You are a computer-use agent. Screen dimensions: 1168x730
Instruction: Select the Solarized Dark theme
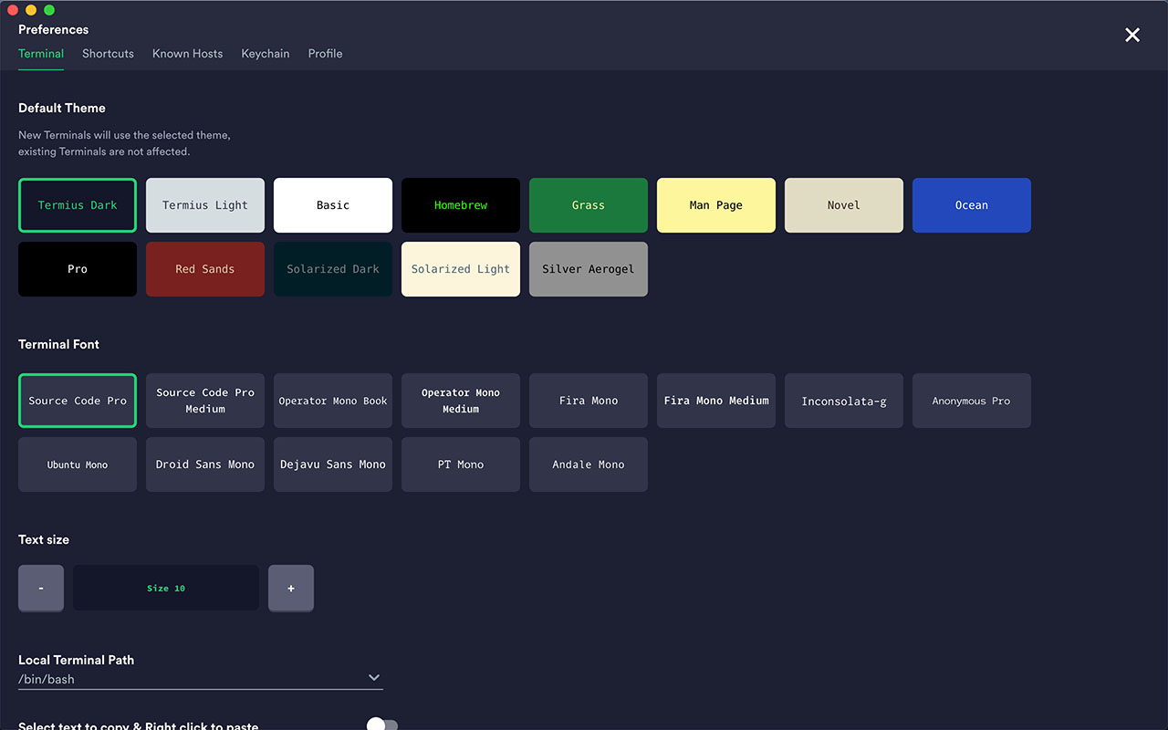(333, 269)
